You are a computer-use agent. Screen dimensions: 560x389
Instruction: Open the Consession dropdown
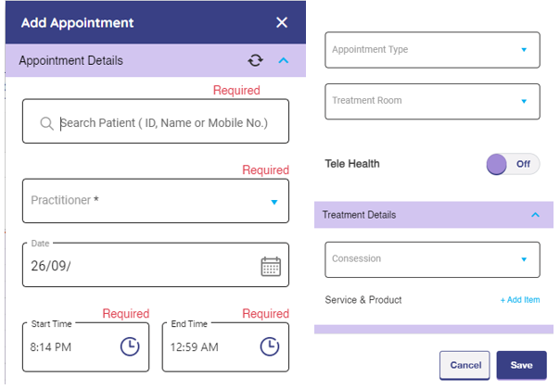(524, 259)
